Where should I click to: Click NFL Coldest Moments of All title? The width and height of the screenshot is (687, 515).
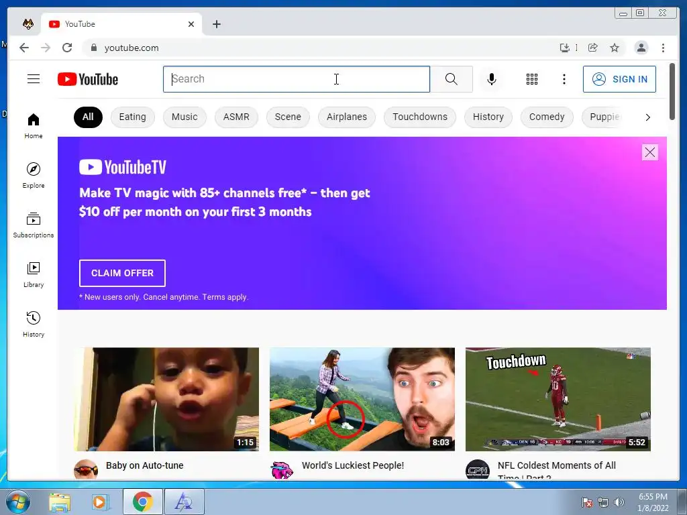[x=556, y=465]
